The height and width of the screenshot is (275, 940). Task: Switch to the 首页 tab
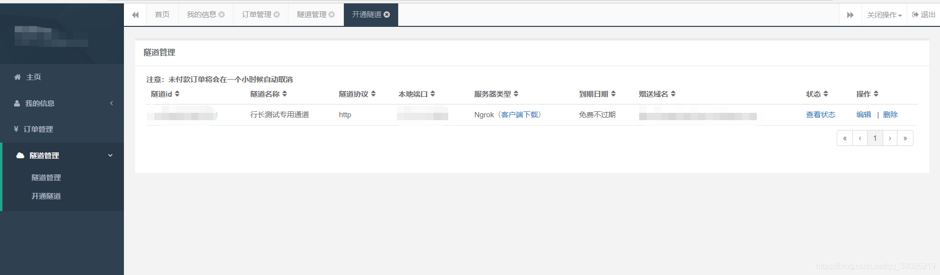click(x=162, y=15)
